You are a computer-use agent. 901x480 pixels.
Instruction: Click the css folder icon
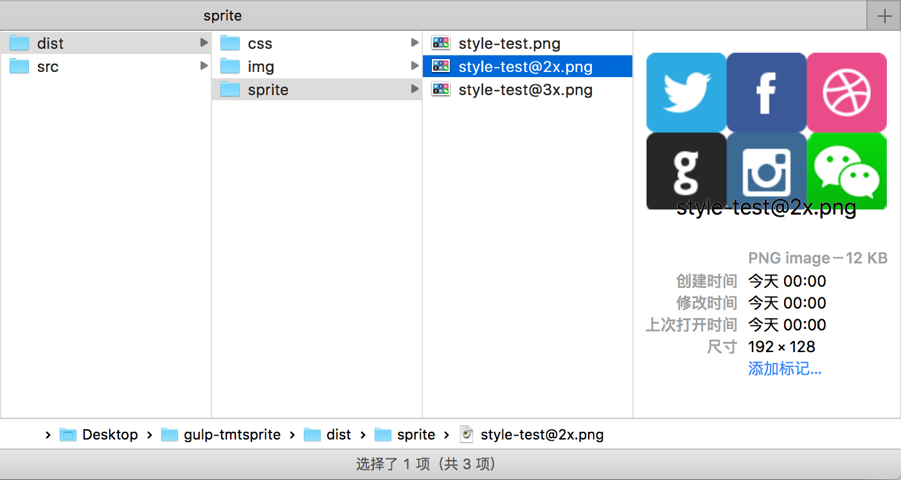pyautogui.click(x=230, y=43)
